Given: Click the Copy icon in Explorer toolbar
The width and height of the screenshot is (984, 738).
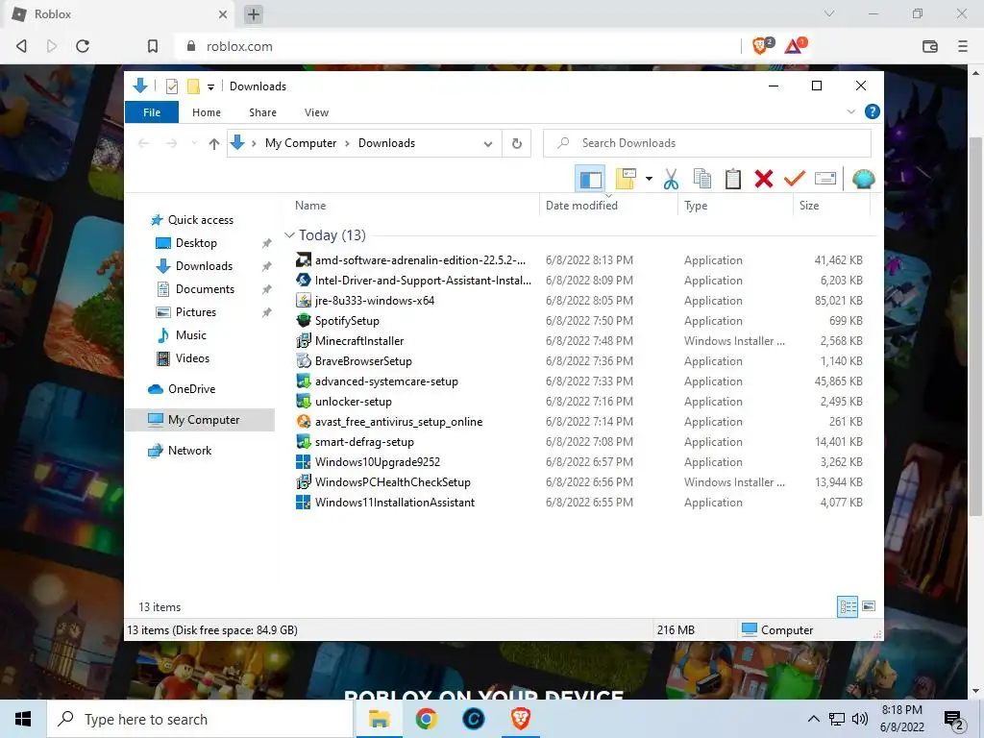Looking at the screenshot, I should (x=701, y=180).
